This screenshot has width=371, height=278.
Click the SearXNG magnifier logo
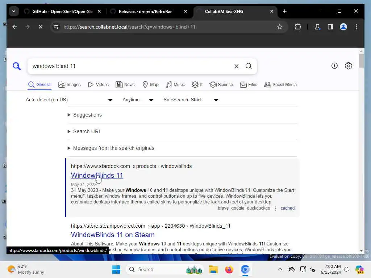pyautogui.click(x=17, y=66)
